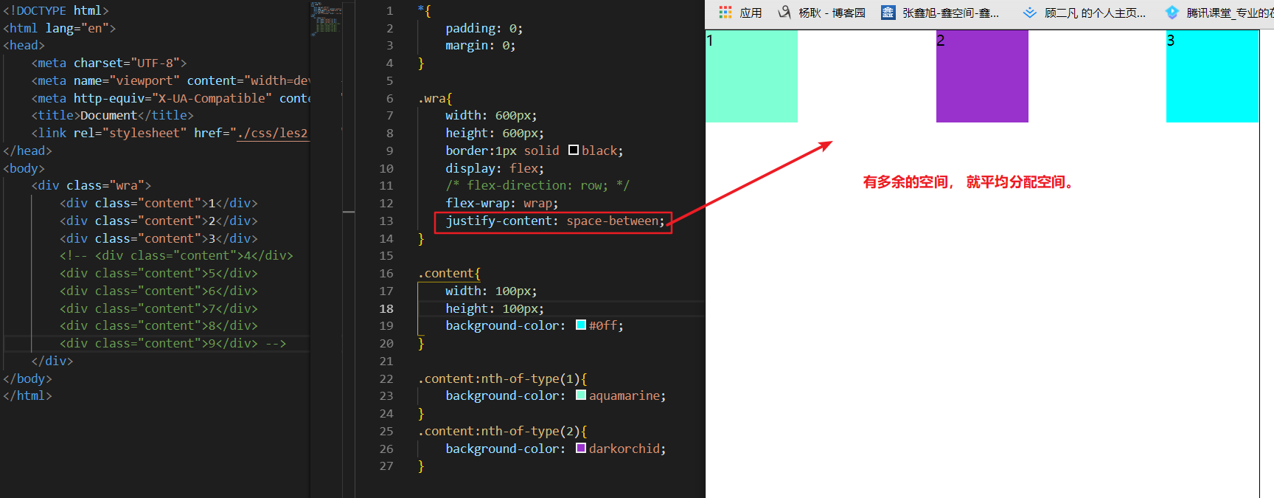1274x498 pixels.
Task: Click the <!DOCTYPE html> line
Action: pyautogui.click(x=56, y=10)
